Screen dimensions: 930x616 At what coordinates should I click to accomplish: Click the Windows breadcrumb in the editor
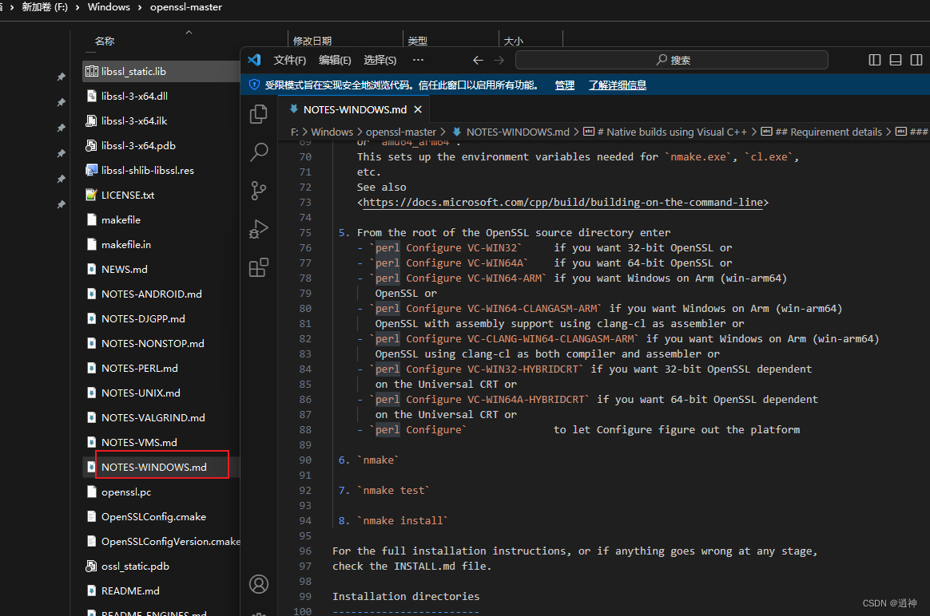click(332, 132)
